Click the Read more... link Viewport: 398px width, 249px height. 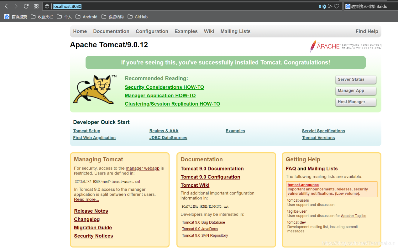tap(86, 200)
